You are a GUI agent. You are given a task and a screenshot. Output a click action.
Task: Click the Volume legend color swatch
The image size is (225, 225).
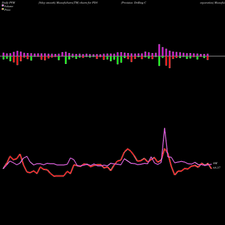coord(3,5)
